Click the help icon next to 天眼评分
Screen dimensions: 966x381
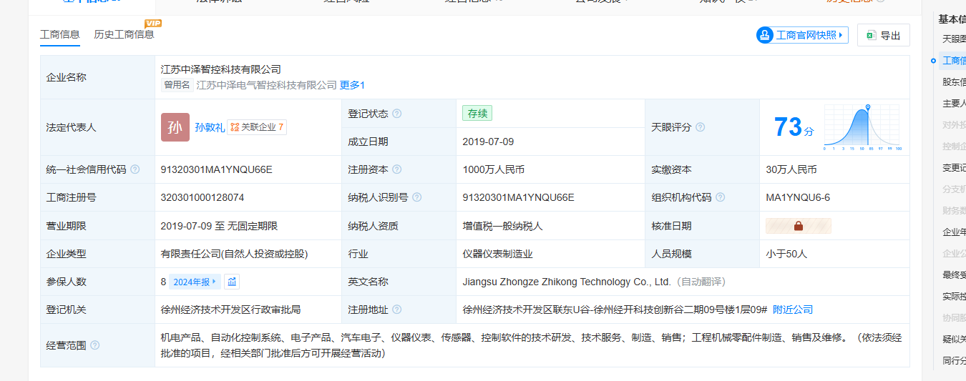(x=701, y=127)
